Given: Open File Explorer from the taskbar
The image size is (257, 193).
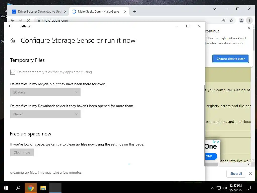Looking at the screenshot, I should pos(43,188).
